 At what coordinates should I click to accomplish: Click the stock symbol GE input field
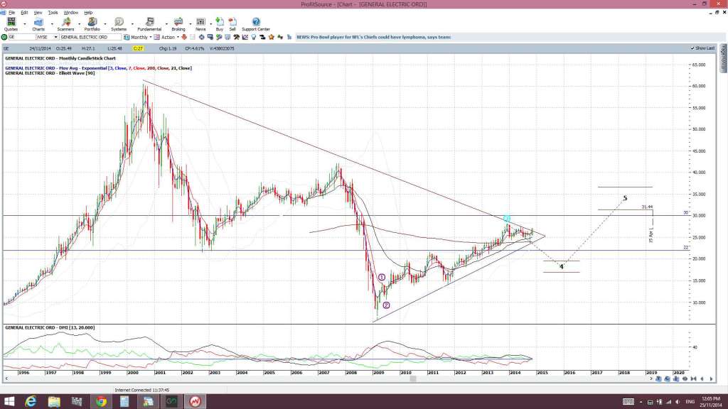click(x=22, y=37)
